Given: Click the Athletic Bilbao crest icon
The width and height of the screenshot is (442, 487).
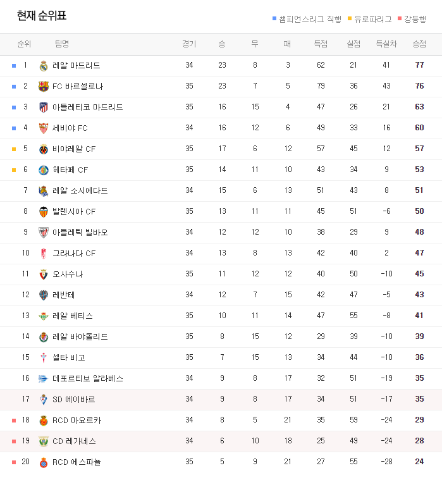Looking at the screenshot, I should click(x=44, y=233).
